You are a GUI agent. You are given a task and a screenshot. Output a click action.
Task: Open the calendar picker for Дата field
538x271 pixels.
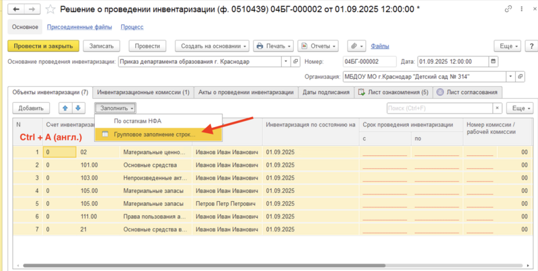[493, 62]
